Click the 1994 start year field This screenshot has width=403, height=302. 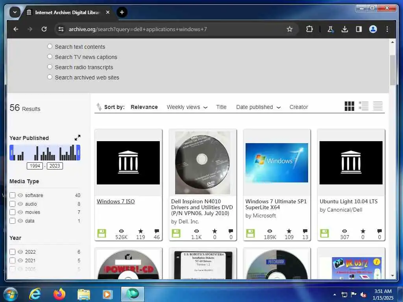point(35,166)
